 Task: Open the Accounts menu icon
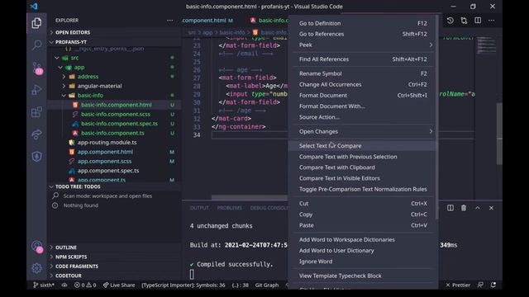[37, 247]
